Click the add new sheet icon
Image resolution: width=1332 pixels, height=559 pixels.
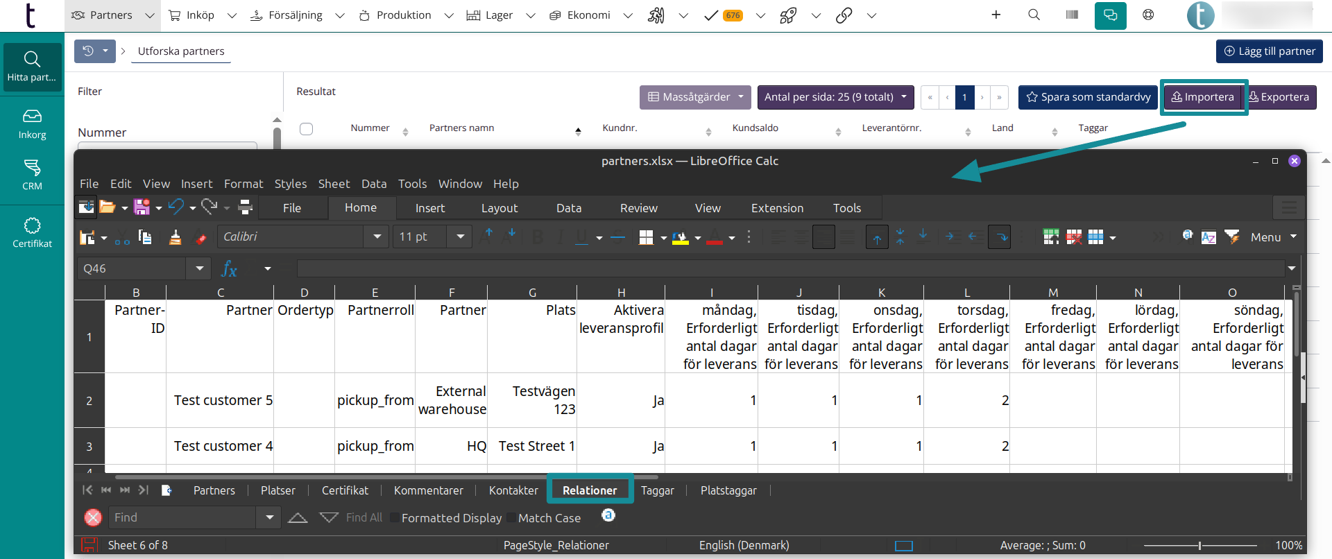click(x=166, y=490)
